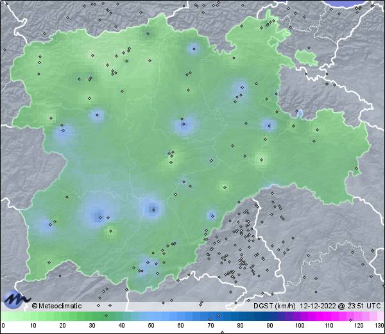Click the scale value 30

tap(92, 326)
